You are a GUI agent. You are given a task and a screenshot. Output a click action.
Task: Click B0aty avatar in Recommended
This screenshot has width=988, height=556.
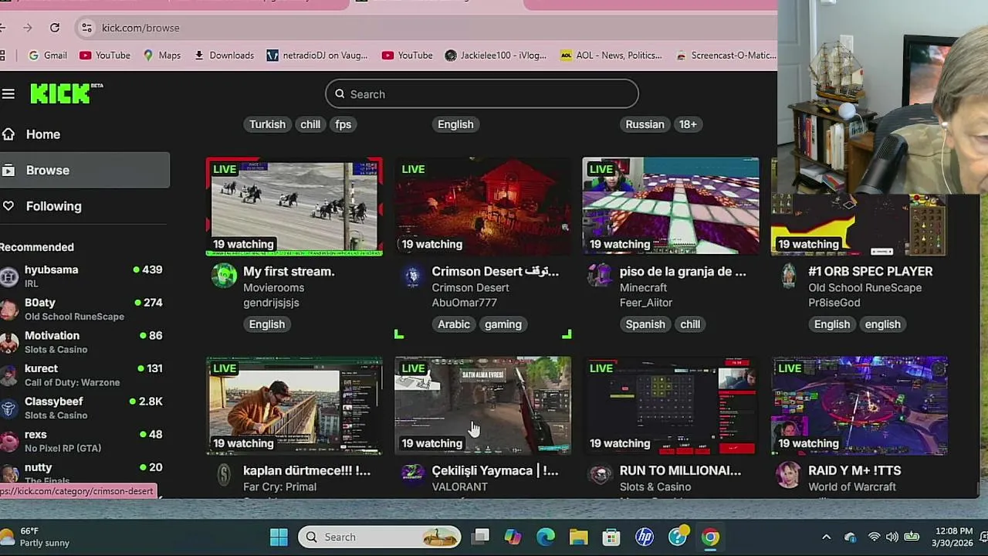(x=9, y=310)
